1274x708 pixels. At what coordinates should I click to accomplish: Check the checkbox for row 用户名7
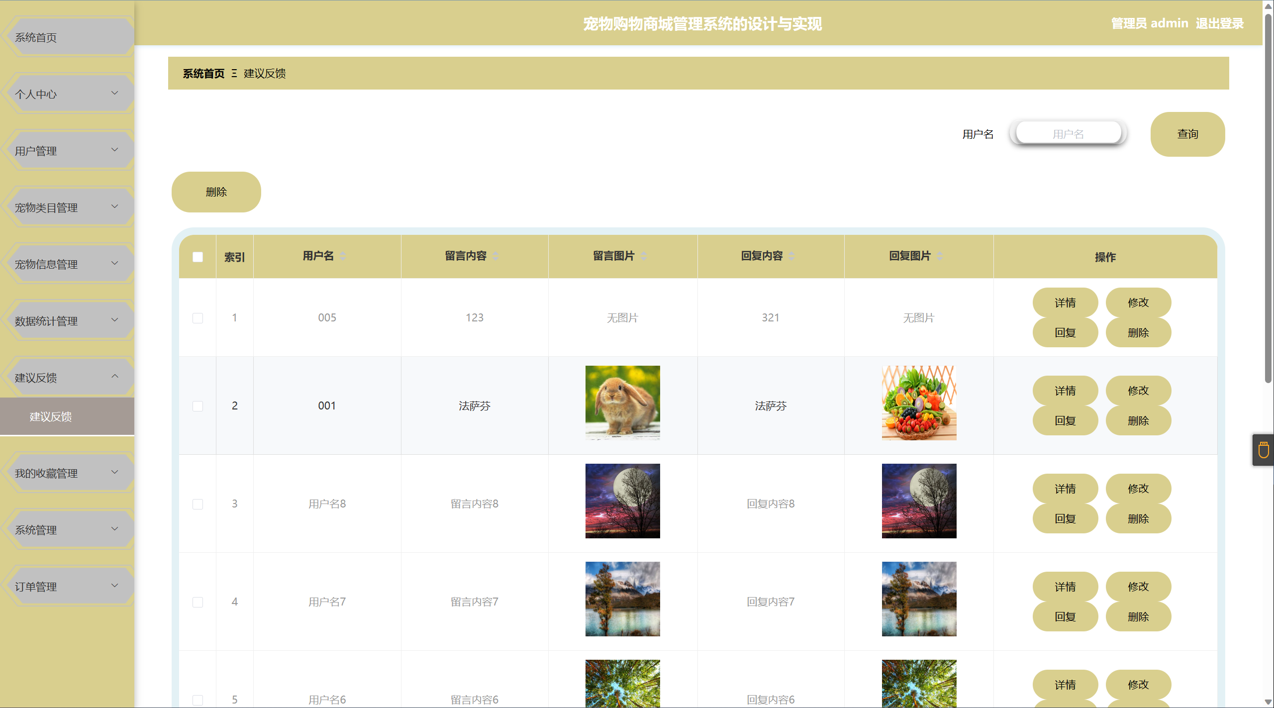coord(197,602)
